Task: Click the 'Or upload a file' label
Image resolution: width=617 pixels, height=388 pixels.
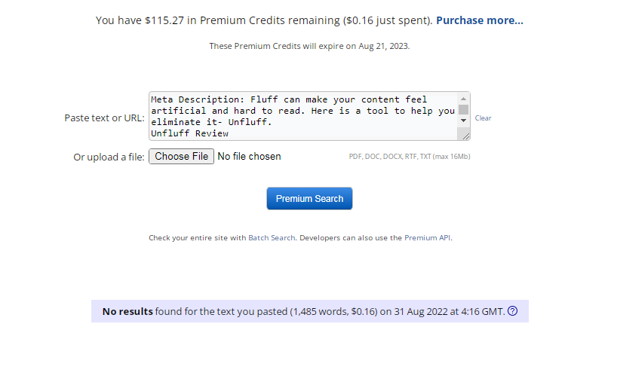Action: coord(109,157)
